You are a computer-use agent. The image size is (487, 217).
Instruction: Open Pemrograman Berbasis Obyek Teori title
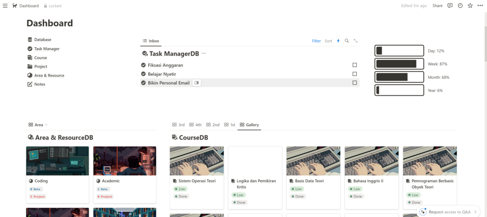click(x=432, y=184)
